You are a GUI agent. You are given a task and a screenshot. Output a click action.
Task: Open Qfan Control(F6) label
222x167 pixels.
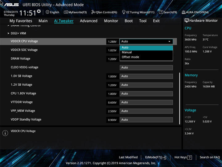107,12
